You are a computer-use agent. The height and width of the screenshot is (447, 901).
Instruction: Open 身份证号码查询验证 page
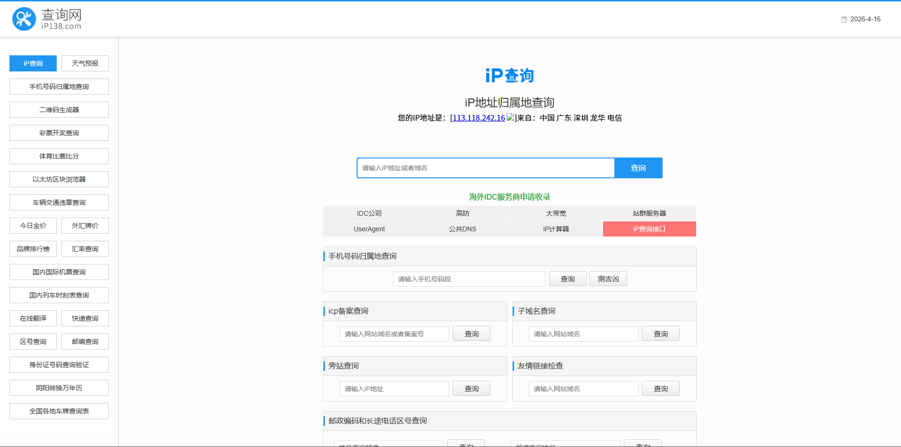(x=59, y=364)
